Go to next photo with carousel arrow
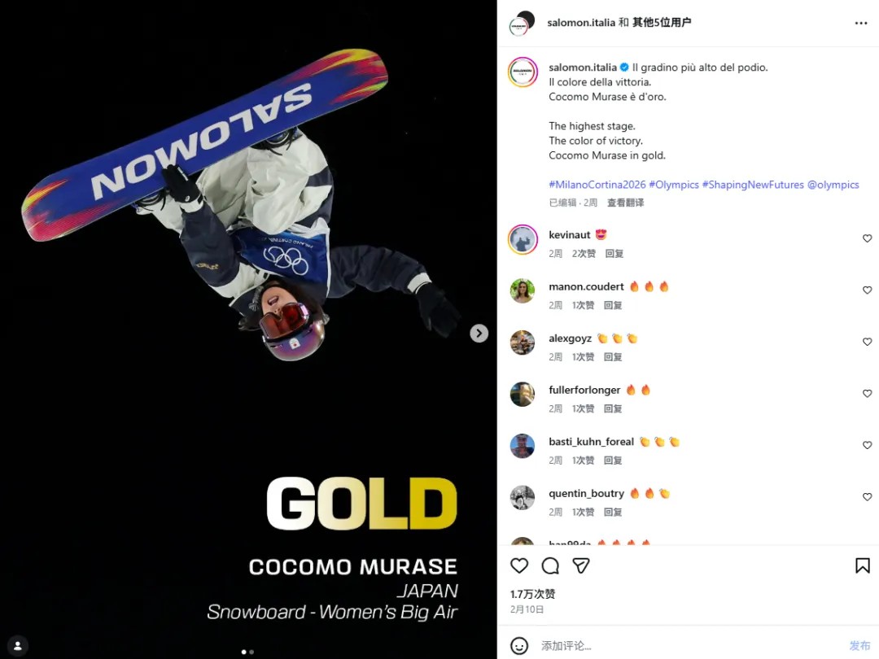The image size is (879, 659). pyautogui.click(x=479, y=334)
